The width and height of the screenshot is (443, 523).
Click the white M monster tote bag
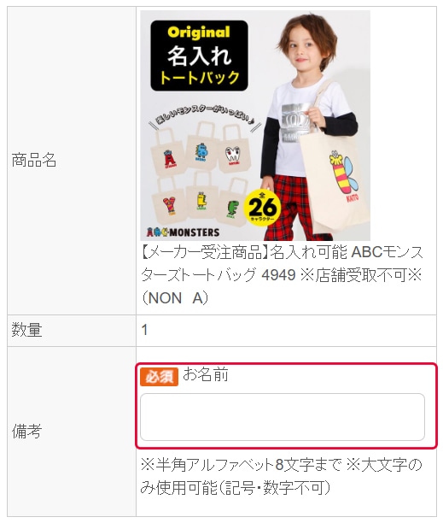point(233,149)
